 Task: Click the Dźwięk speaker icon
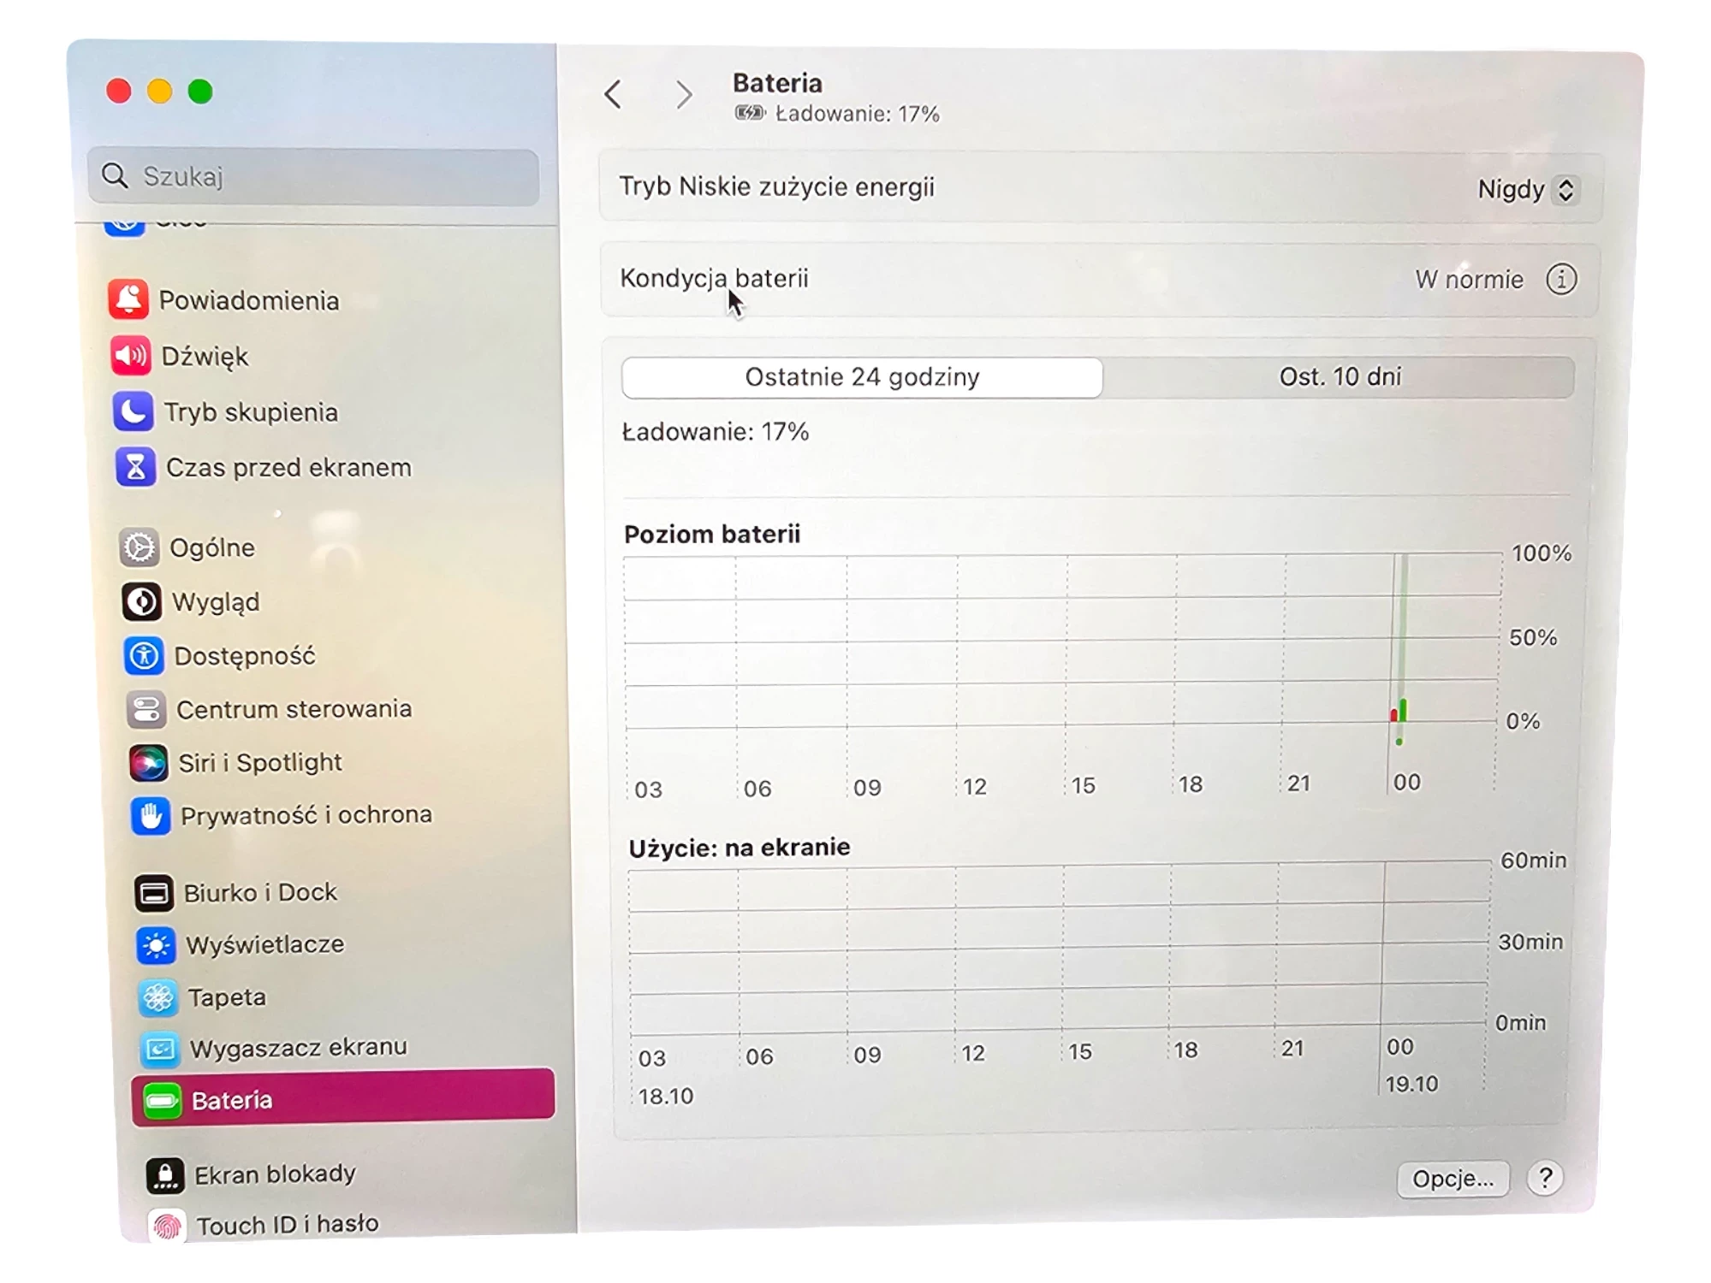(x=130, y=355)
